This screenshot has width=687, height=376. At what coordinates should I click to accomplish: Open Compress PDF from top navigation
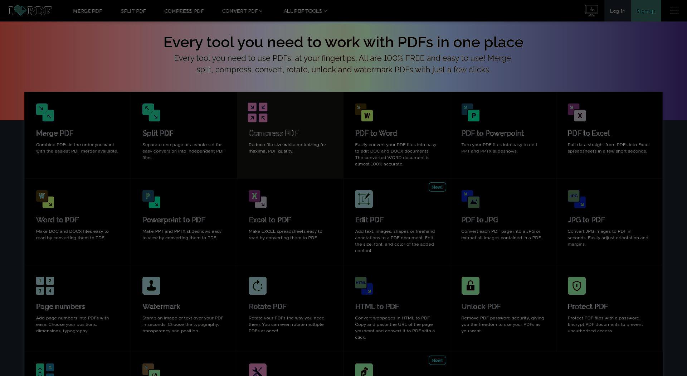pyautogui.click(x=184, y=11)
